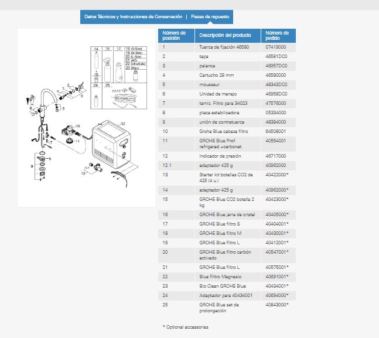
Task: Select the GROHE Blue filtro L description in row 21
Action: 220,267
